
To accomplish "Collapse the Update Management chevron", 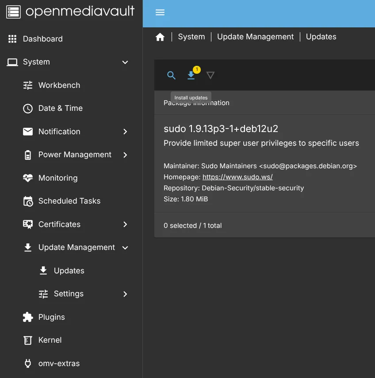I will tap(125, 248).
